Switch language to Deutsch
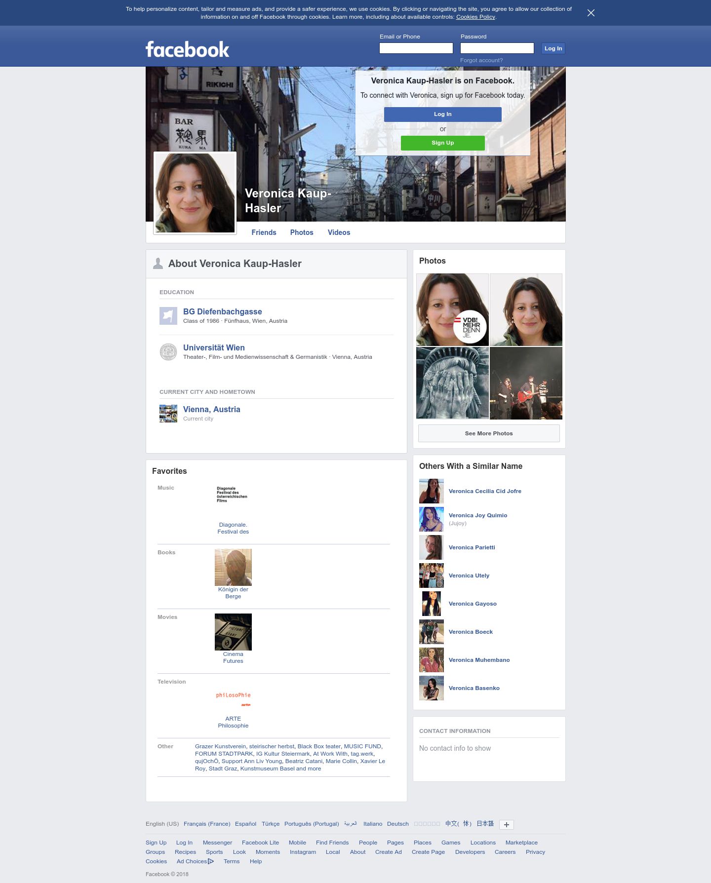 [398, 824]
